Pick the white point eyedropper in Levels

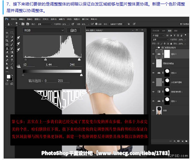(x=18, y=50)
